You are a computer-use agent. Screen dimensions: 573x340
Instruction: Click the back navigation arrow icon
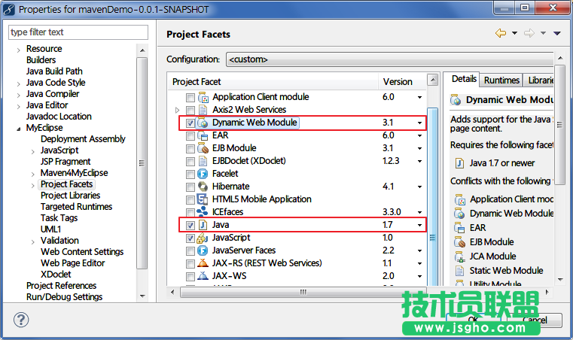coord(501,33)
